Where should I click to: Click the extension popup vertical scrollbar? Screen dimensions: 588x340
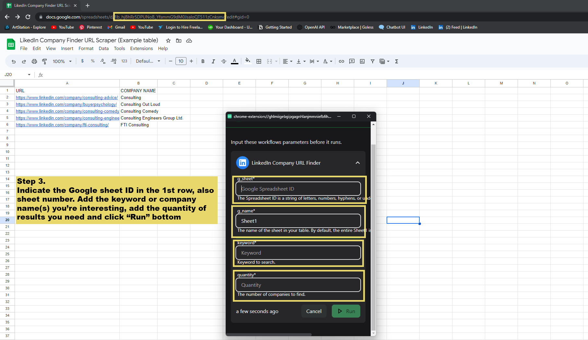coord(373,237)
